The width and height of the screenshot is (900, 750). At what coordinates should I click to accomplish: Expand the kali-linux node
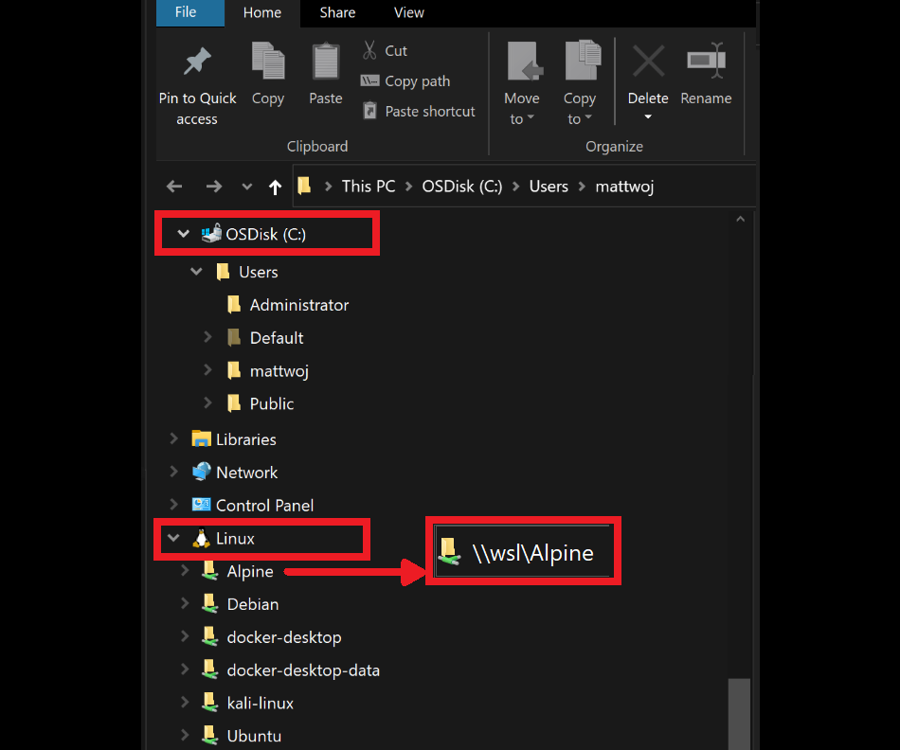click(185, 702)
